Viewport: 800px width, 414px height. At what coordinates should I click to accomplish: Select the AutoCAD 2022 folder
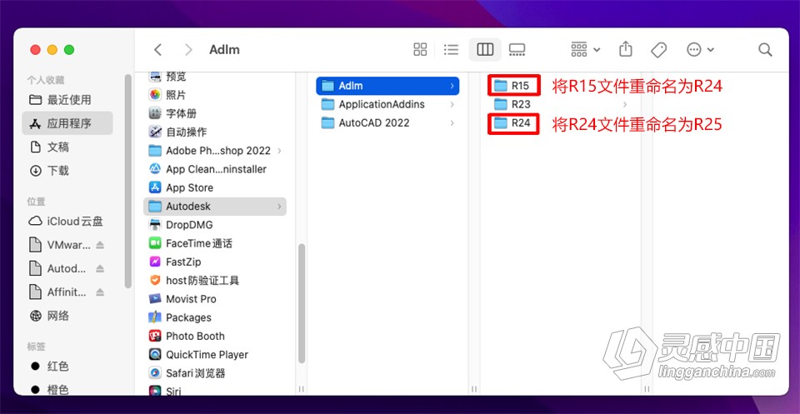coord(387,123)
